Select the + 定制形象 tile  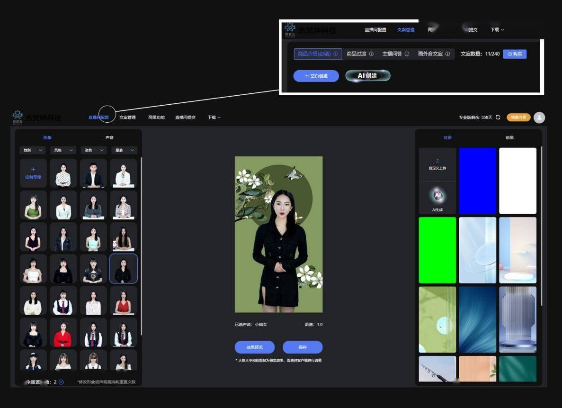pyautogui.click(x=33, y=172)
